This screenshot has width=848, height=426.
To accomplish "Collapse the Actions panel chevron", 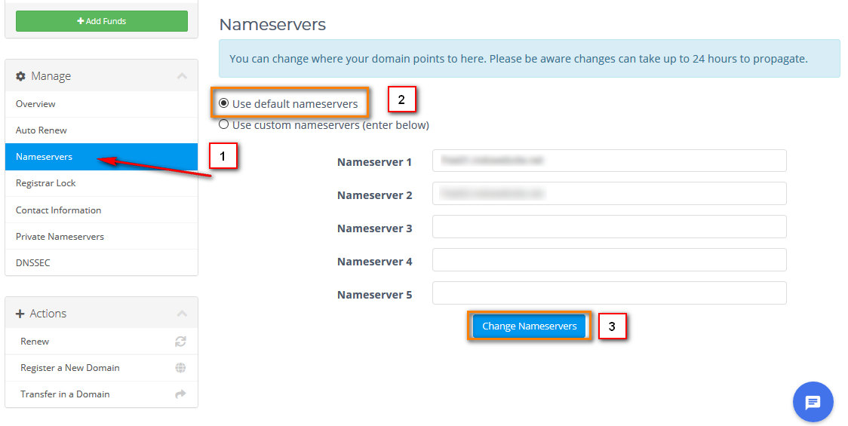I will pyautogui.click(x=183, y=314).
